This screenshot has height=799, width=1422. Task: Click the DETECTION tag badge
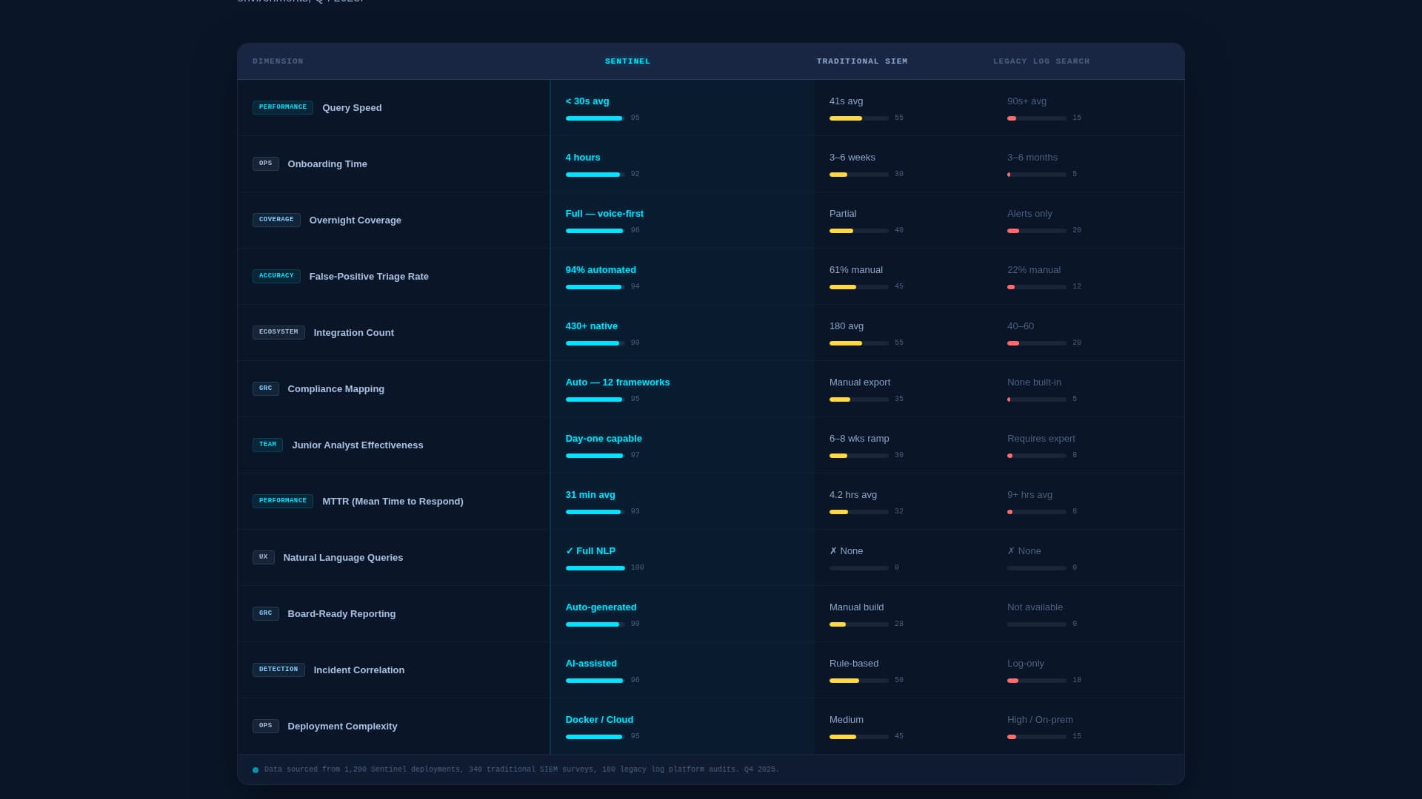278,670
